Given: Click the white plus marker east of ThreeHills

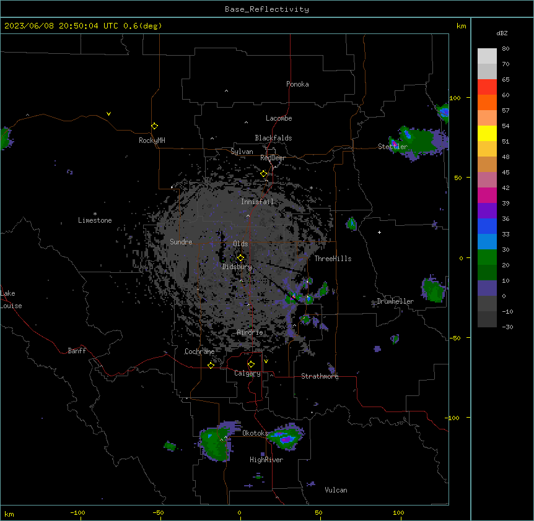Looking at the screenshot, I should click(379, 232).
